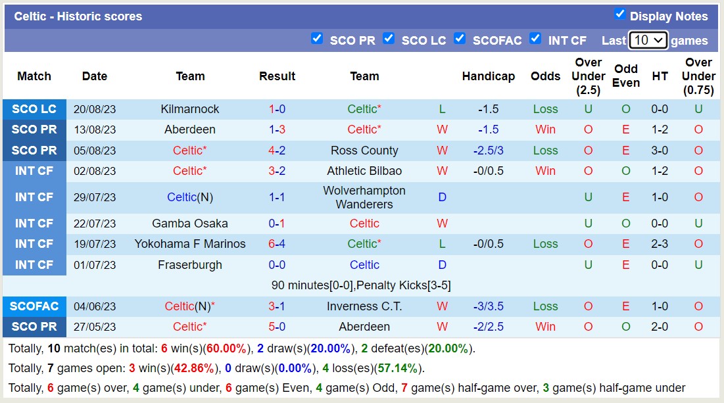The height and width of the screenshot is (403, 724).
Task: Click Inverness C.T. team name
Action: coord(364,306)
